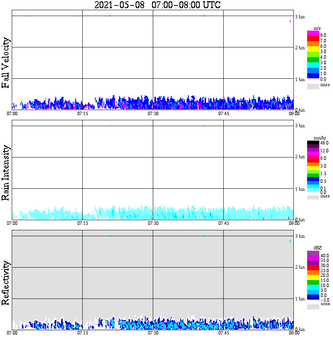Click the orange 20.0 swatch in dBZ legend

pos(313,273)
